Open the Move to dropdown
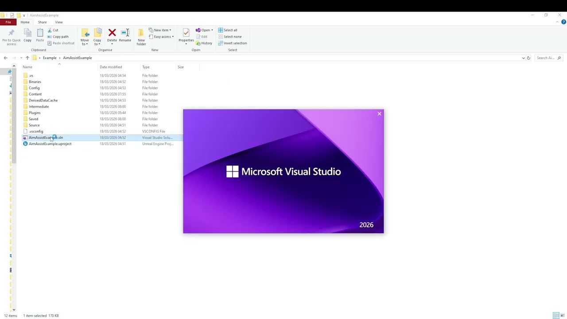This screenshot has height=319, width=567. coord(85,37)
